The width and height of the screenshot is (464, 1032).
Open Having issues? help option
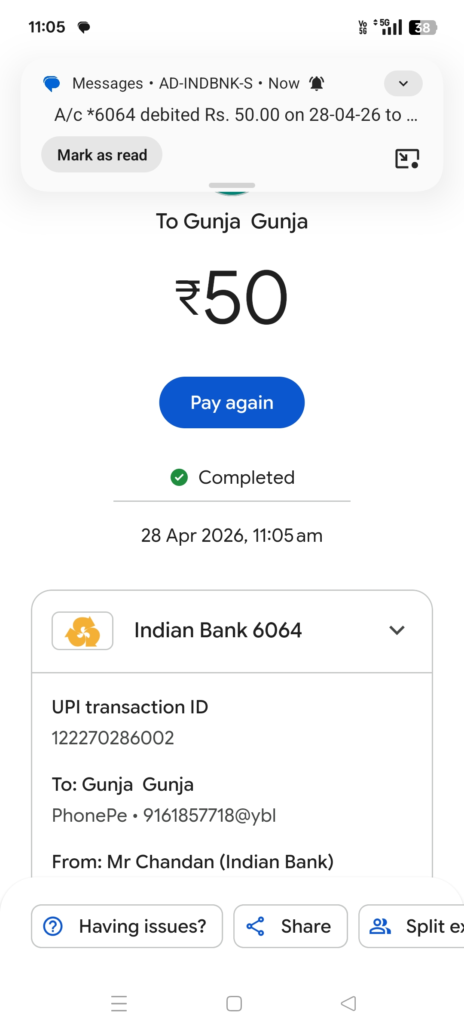click(x=127, y=926)
